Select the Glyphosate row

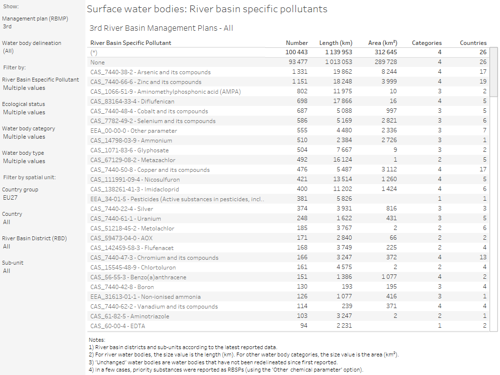pyautogui.click(x=288, y=150)
